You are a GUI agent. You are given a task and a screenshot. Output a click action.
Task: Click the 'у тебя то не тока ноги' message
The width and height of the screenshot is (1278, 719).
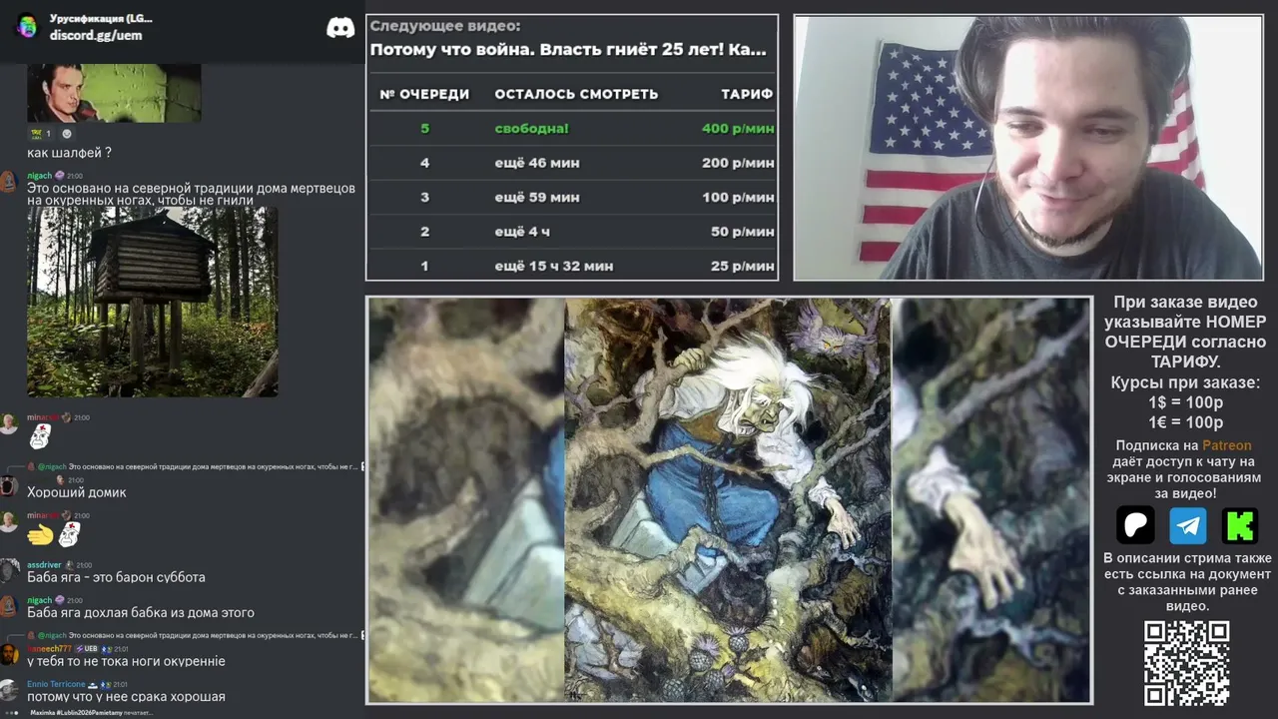click(x=126, y=661)
